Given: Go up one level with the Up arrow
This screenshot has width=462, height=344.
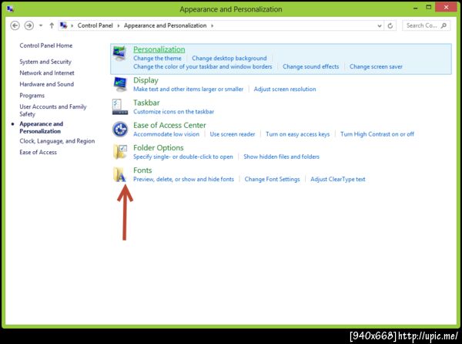Looking at the screenshot, I should [x=52, y=25].
